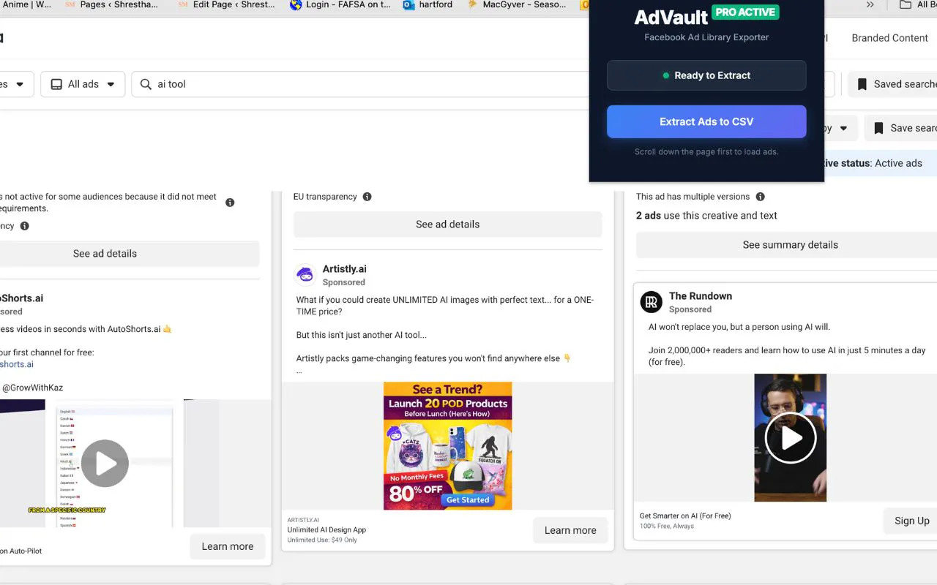Viewport: 937px width, 585px height.
Task: Click the info icon beside the cut-off 'ncy' label
Action: (24, 226)
